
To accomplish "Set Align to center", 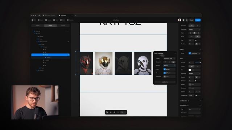I will tap(195, 33).
